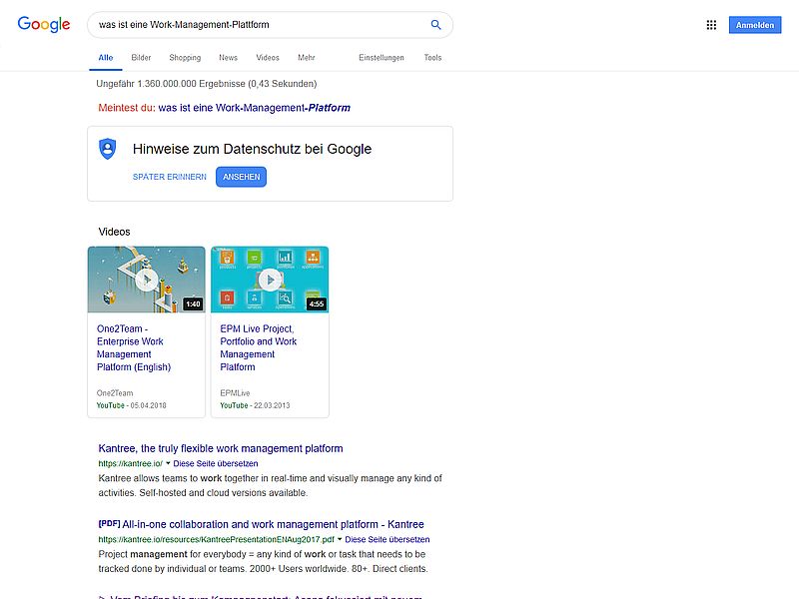Switch to the Shopping tab
The image size is (799, 599).
pos(185,58)
